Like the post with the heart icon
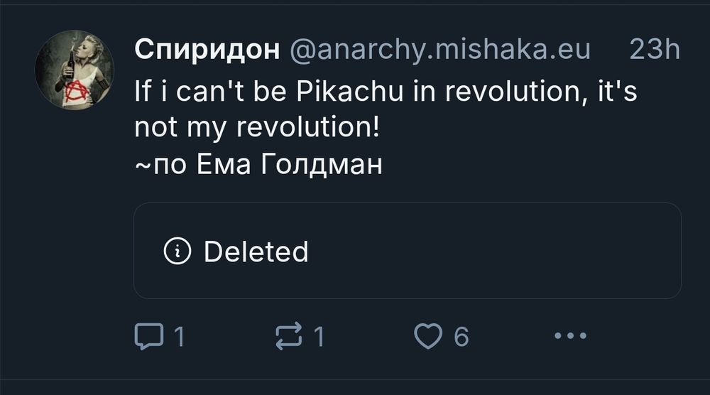 pyautogui.click(x=427, y=336)
